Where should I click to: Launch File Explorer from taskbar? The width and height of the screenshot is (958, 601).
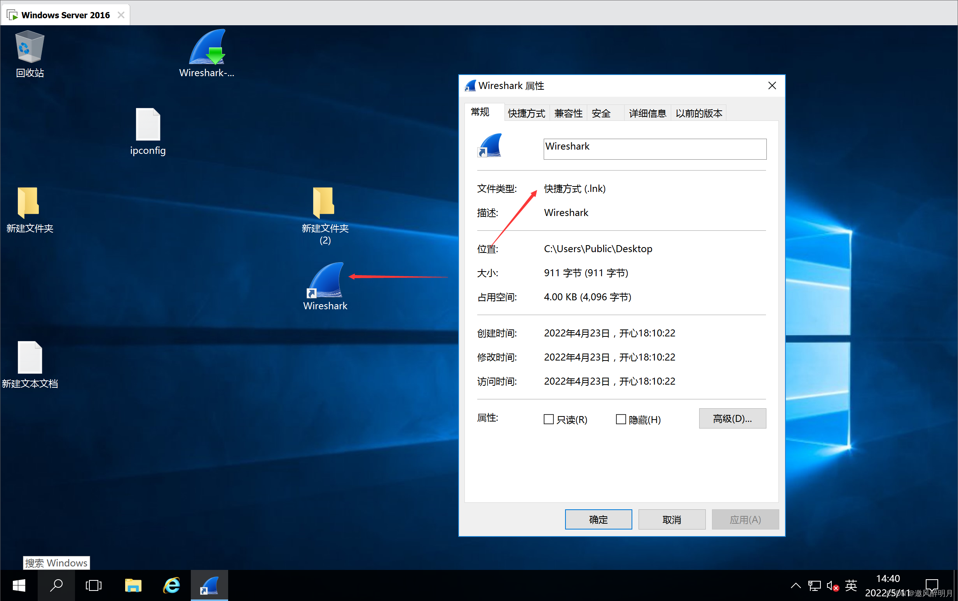tap(133, 585)
